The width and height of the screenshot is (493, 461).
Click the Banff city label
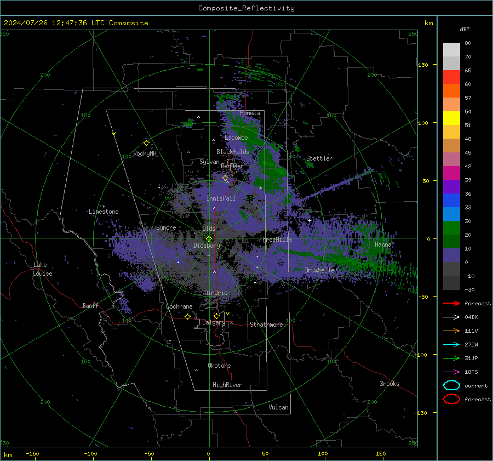(x=90, y=305)
